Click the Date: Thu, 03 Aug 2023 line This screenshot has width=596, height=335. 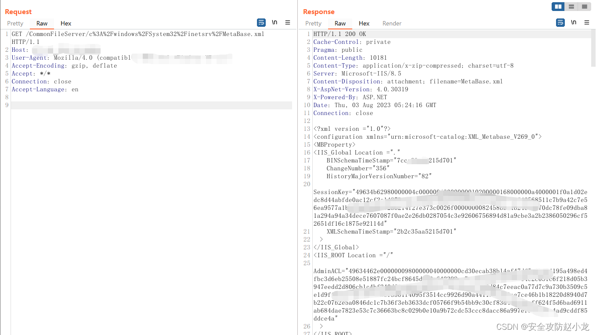click(x=375, y=105)
